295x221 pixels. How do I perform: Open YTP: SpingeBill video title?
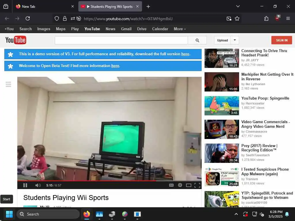click(267, 195)
